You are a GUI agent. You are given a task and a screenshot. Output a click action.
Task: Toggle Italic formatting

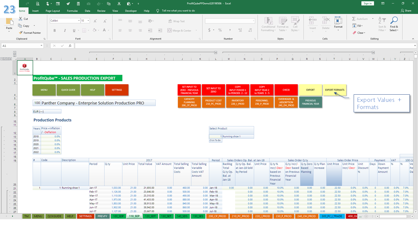coord(65,30)
